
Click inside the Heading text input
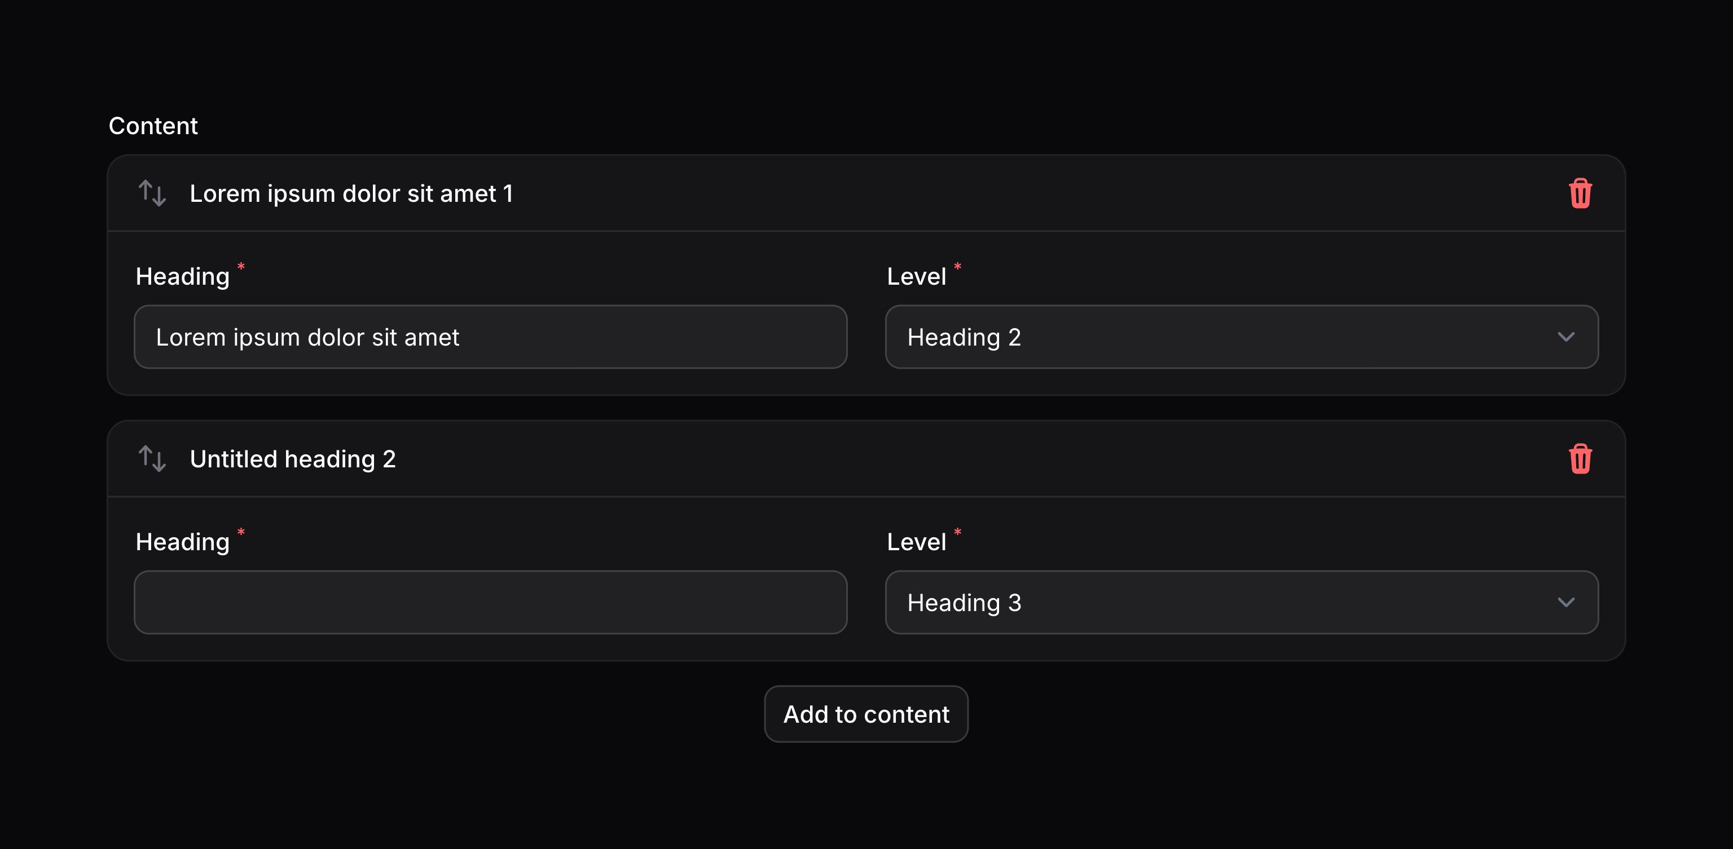490,337
